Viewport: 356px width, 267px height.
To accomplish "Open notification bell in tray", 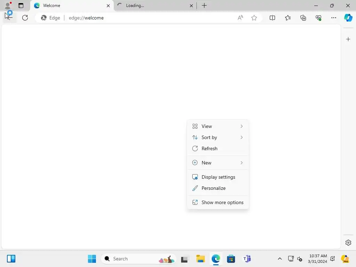I will click(x=333, y=259).
